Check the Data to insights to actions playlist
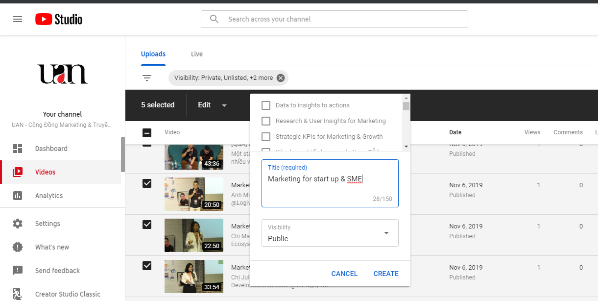 [266, 105]
